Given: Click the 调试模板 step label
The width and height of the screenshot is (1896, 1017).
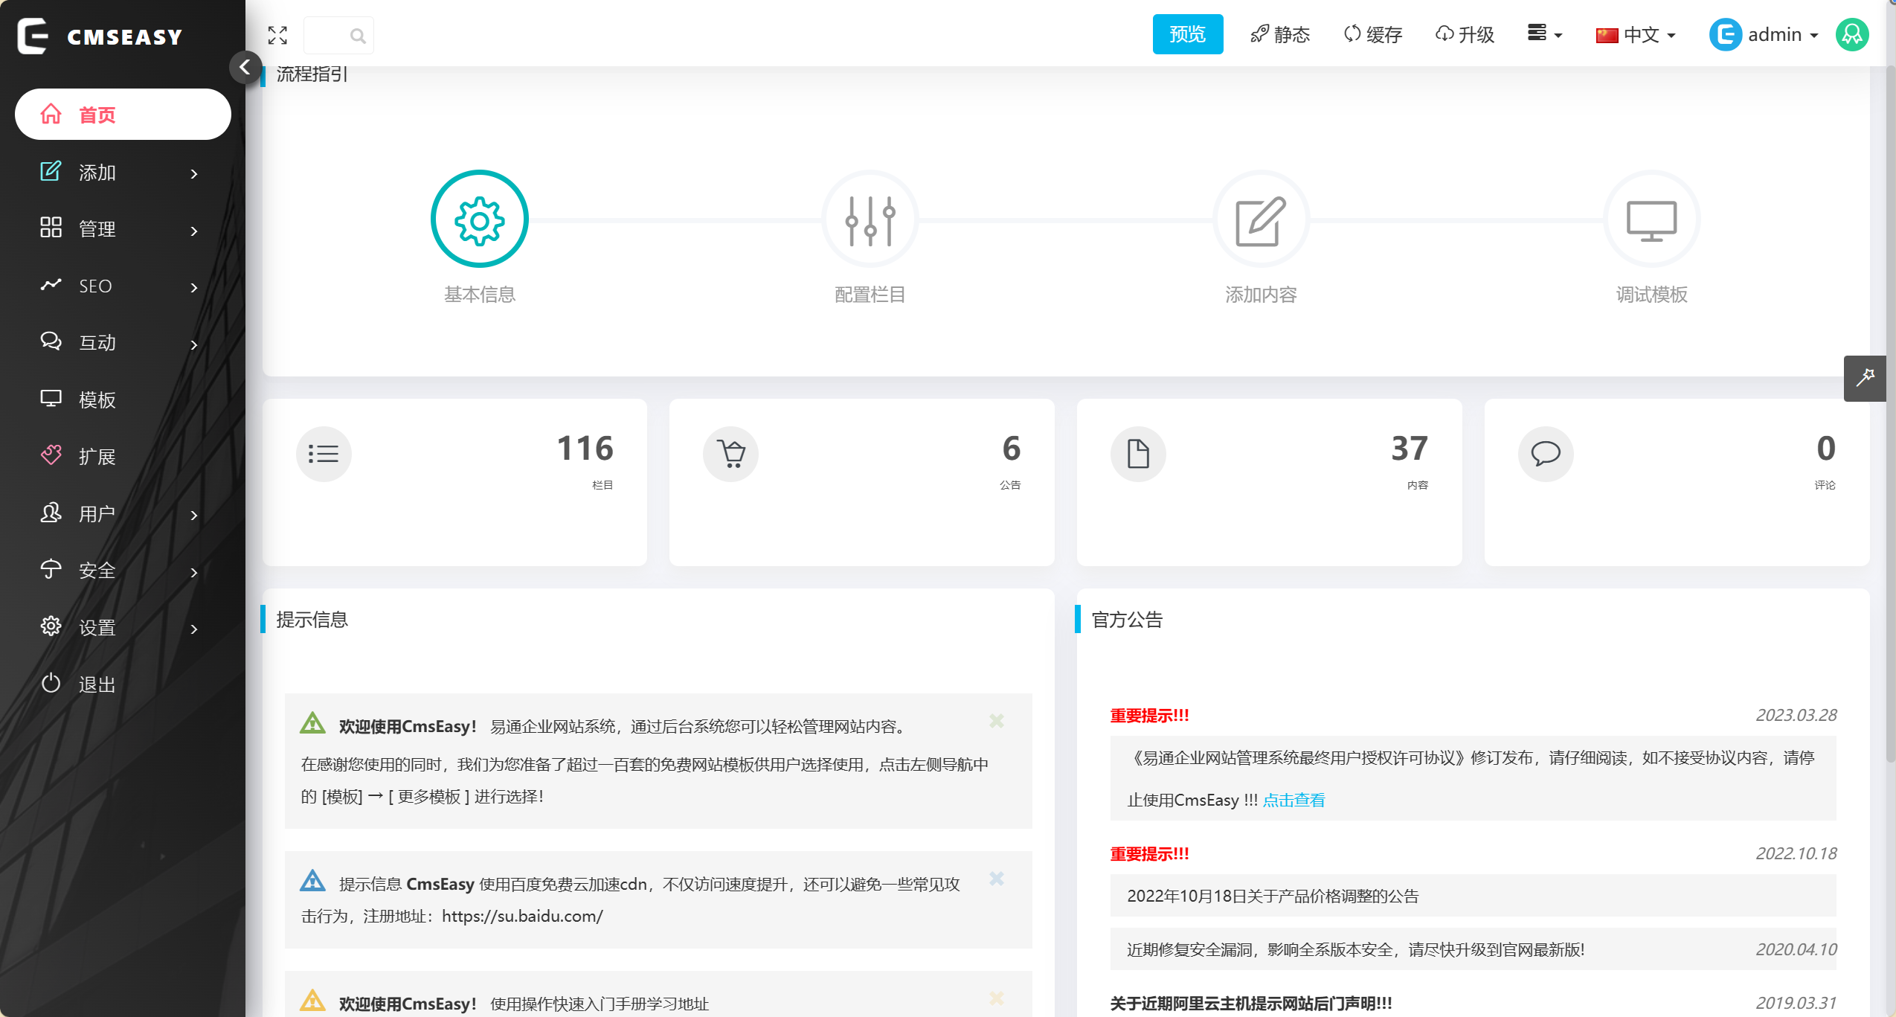Looking at the screenshot, I should click(1651, 295).
